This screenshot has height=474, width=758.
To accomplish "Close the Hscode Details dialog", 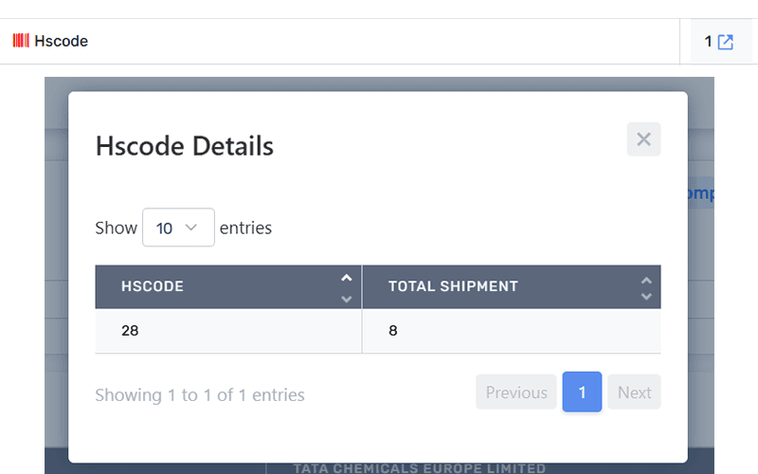I will point(643,139).
